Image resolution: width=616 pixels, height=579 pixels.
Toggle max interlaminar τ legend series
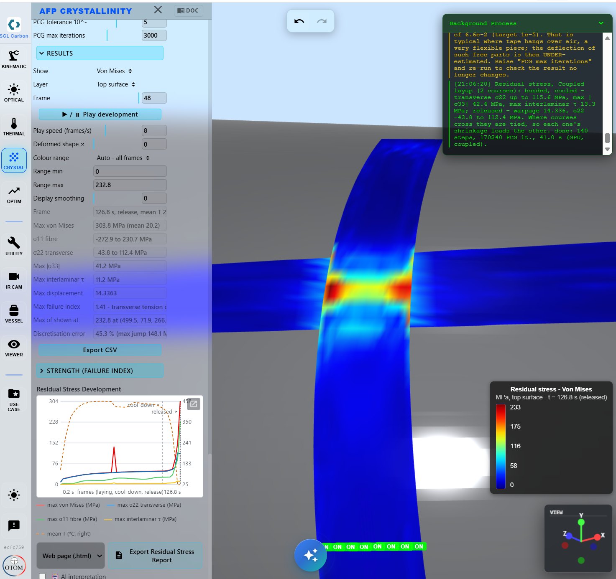coord(141,519)
